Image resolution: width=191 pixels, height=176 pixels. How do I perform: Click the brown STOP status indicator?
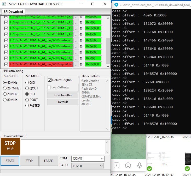click(10, 146)
